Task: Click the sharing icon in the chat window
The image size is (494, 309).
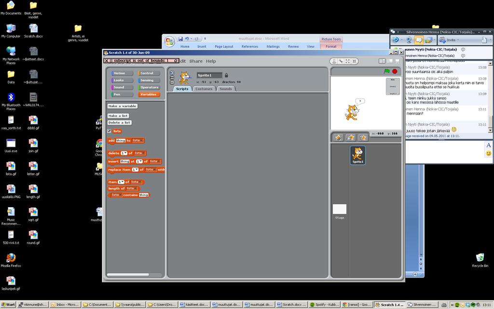Action: click(429, 40)
